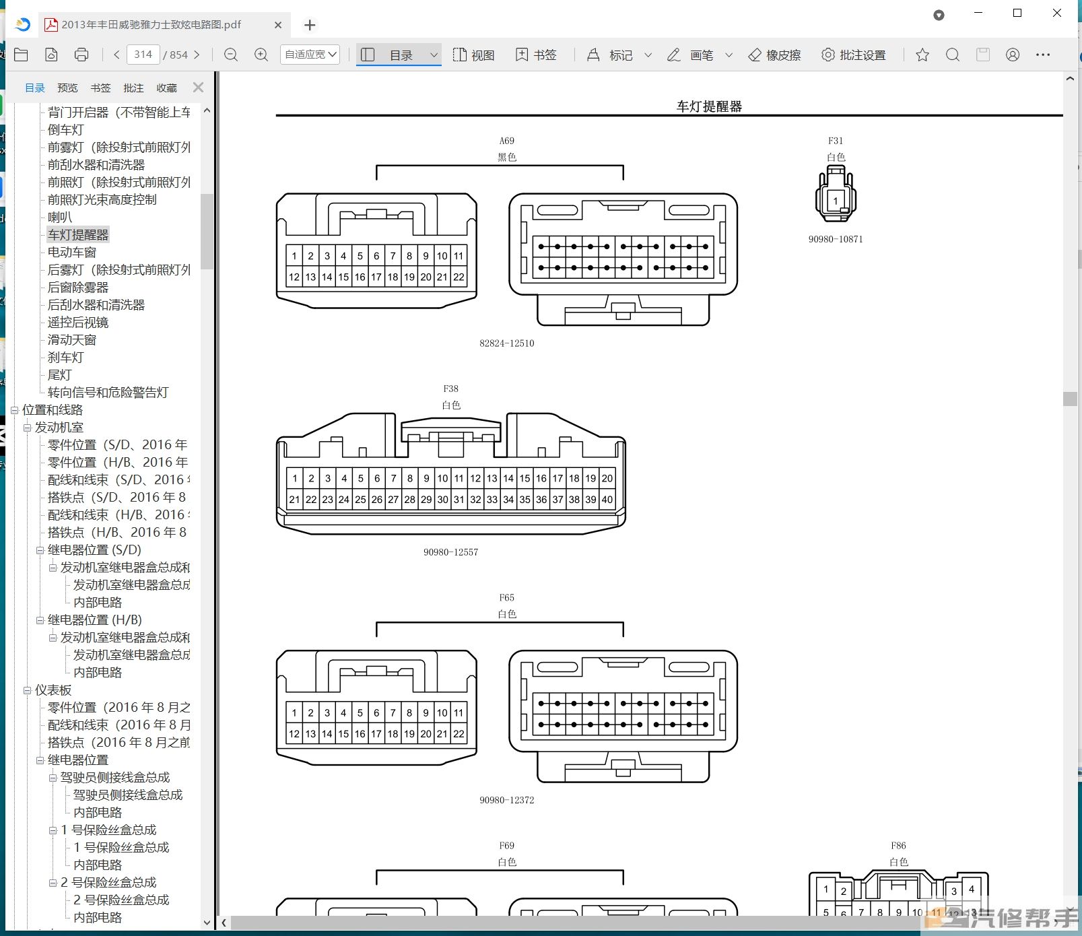Click the page number input field

click(143, 55)
